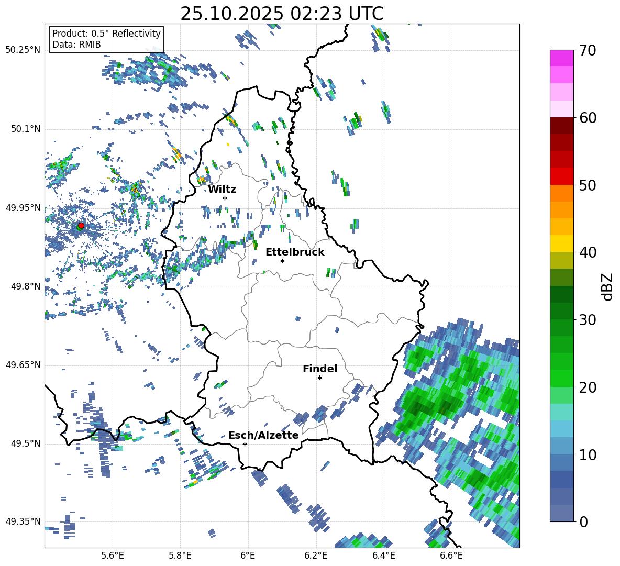
Task: Click the slate blue swatch above 0 tick
Action: pos(561,513)
